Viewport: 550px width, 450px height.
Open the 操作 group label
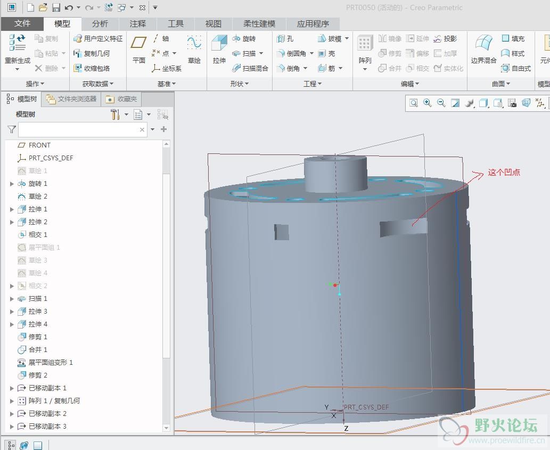pyautogui.click(x=35, y=84)
